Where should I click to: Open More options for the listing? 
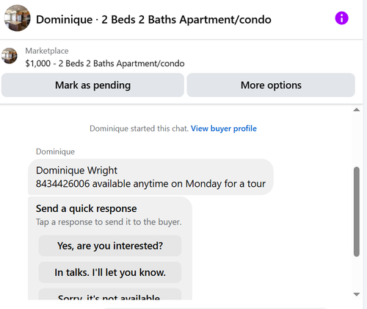click(x=271, y=85)
